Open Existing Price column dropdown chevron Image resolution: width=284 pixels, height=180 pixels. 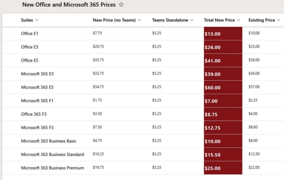(279, 20)
